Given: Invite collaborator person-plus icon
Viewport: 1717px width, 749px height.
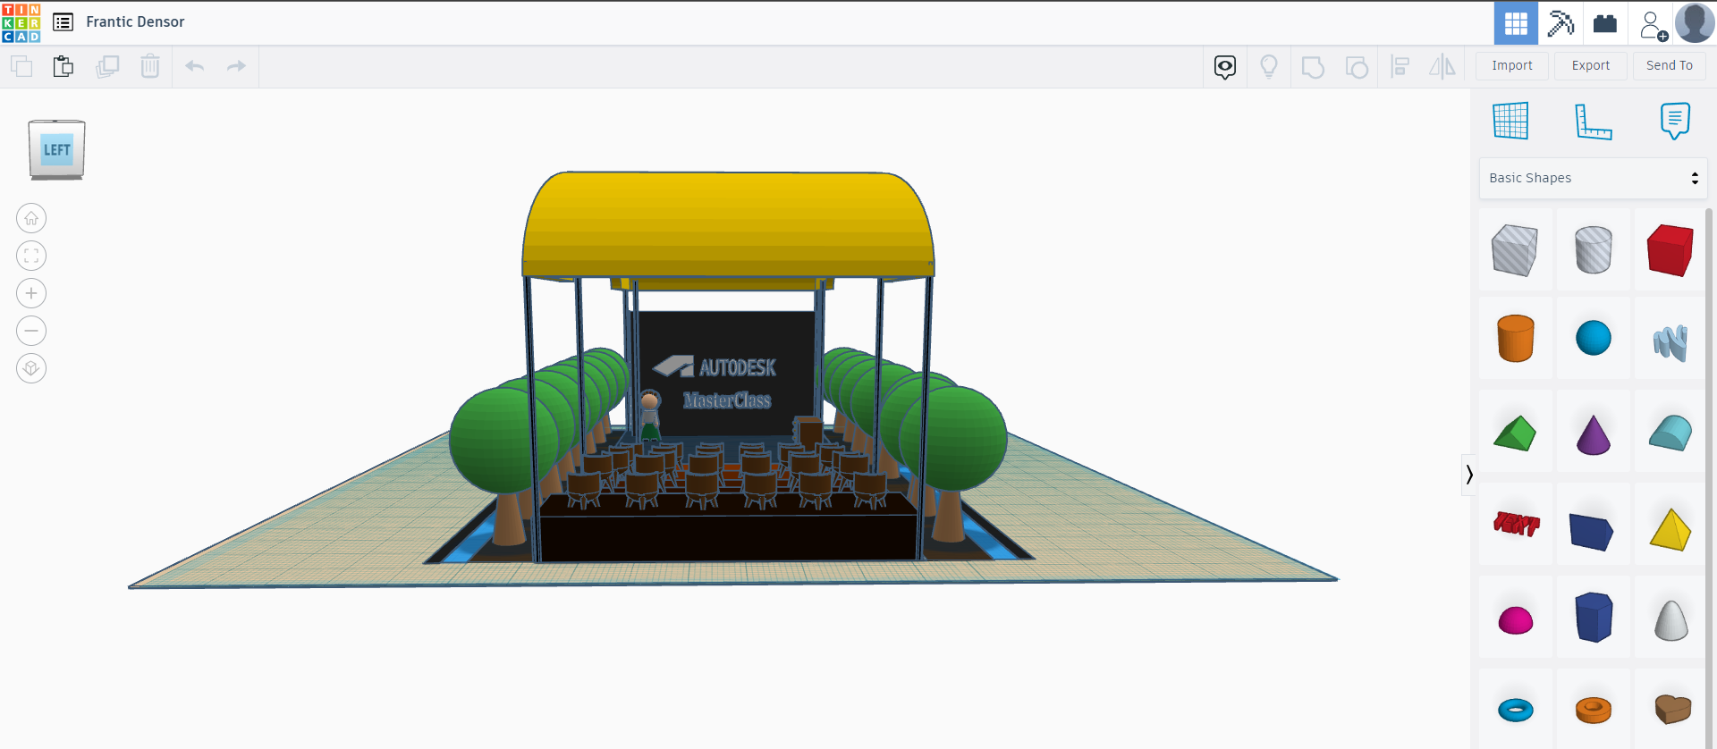Looking at the screenshot, I should [x=1653, y=25].
